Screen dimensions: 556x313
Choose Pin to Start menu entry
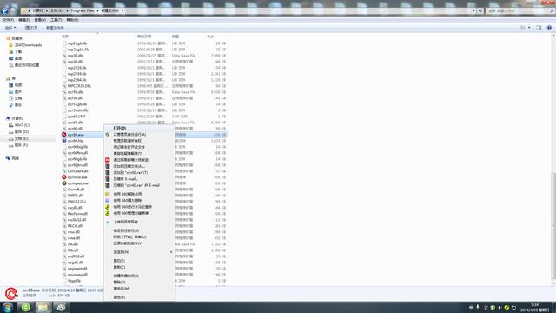129,237
